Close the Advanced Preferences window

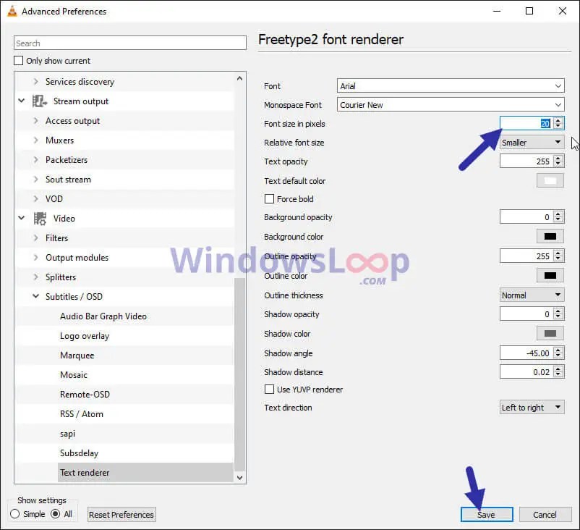562,11
